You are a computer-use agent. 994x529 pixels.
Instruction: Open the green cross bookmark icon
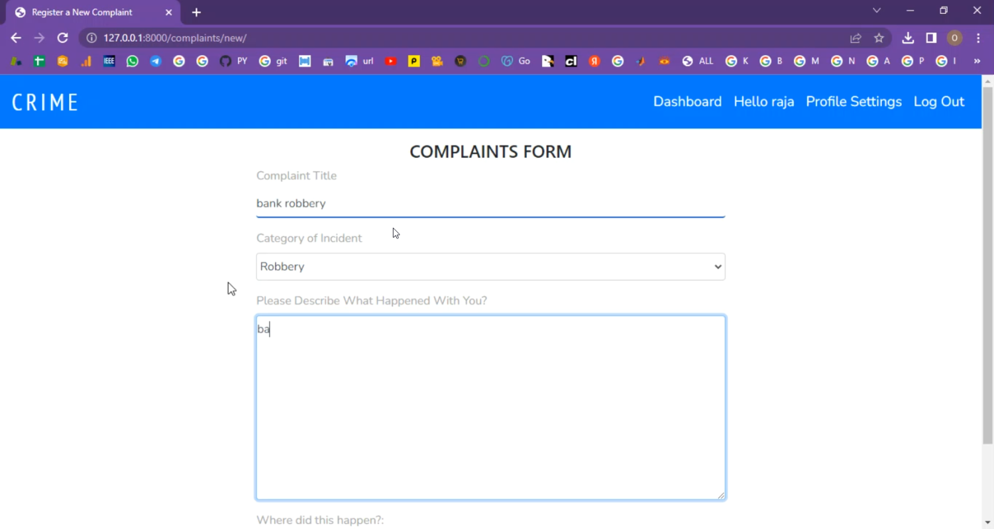(x=39, y=61)
